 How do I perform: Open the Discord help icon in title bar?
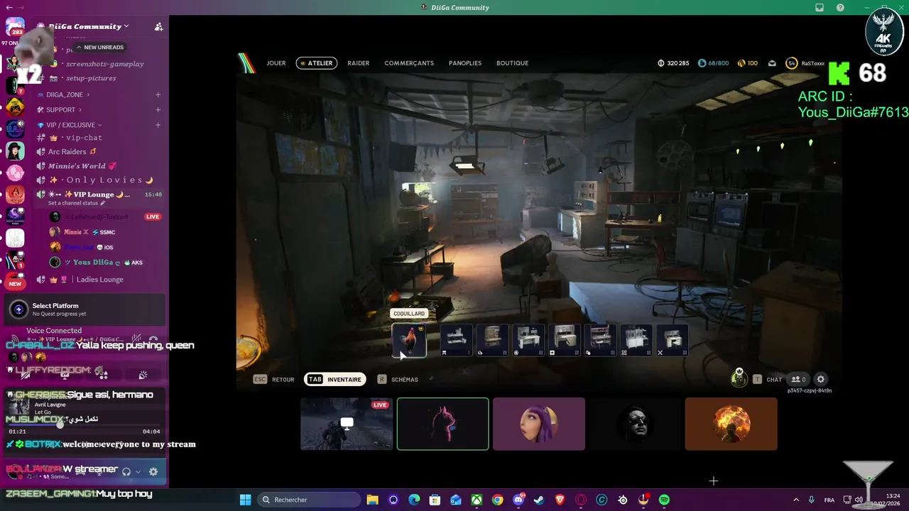841,8
